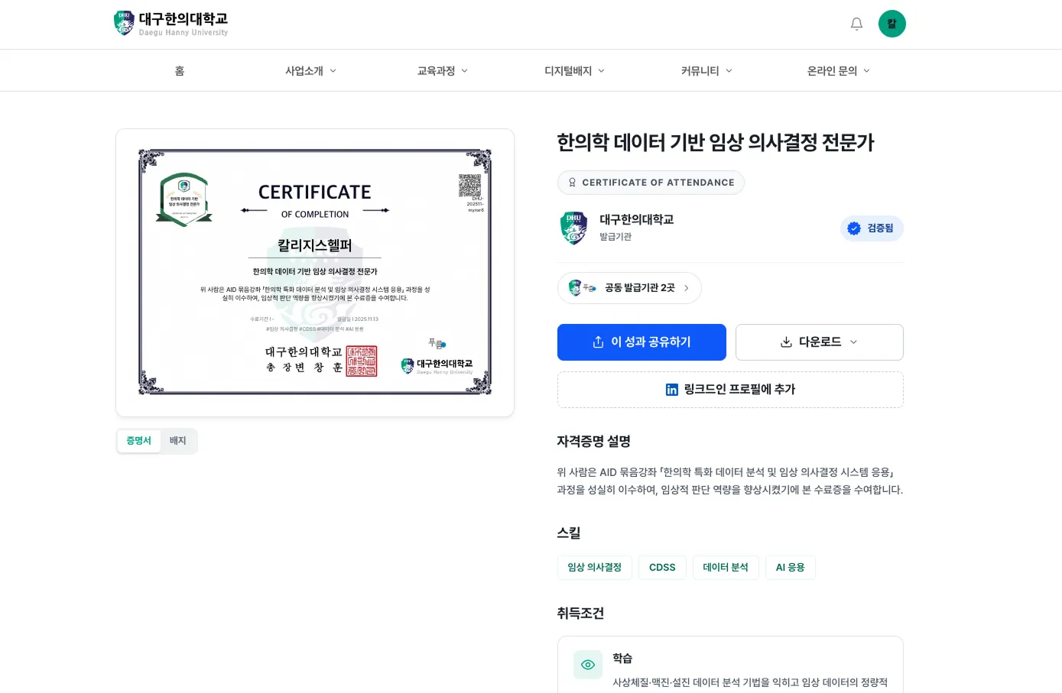Open the 온라인 문의 menu
The image size is (1062, 693).
coord(838,71)
